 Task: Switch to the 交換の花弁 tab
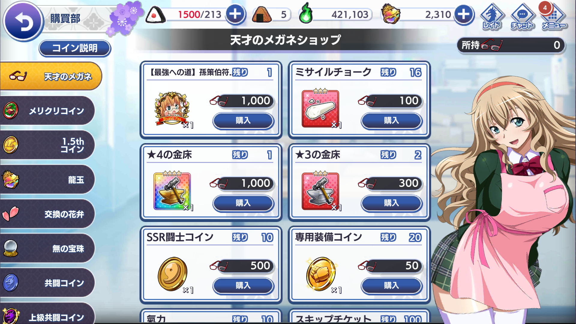[47, 214]
